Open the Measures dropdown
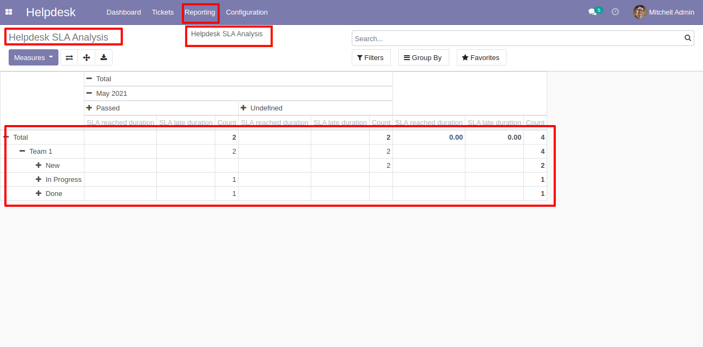The image size is (703, 347). [34, 57]
